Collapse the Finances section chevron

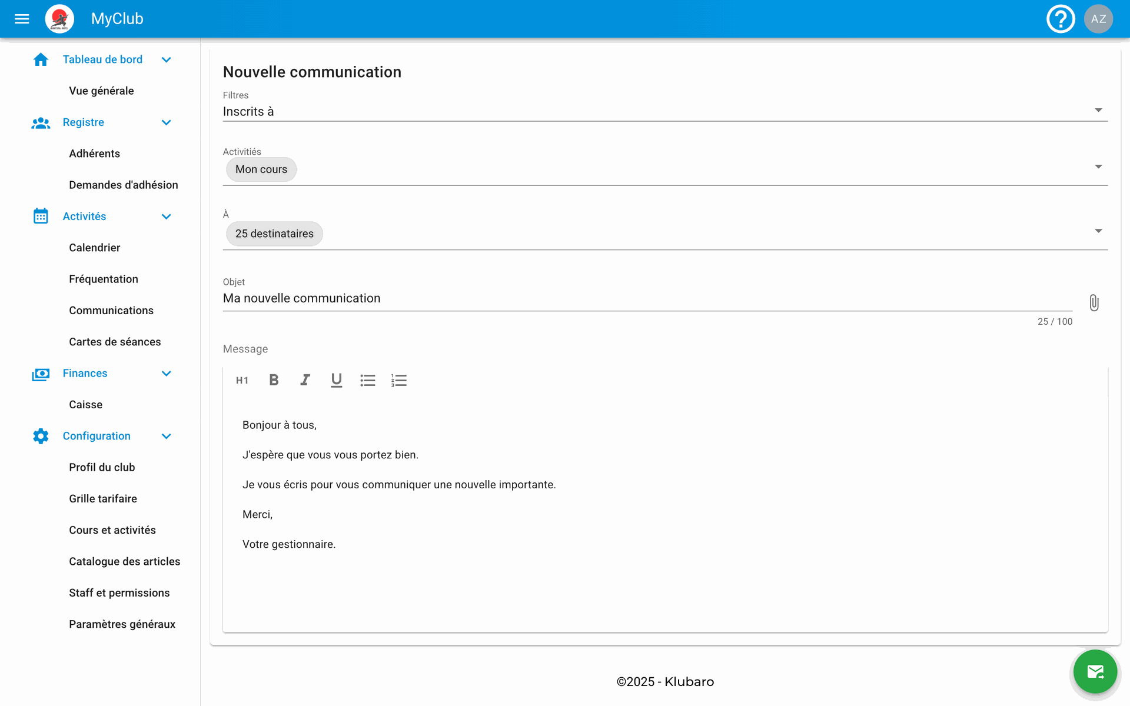(167, 374)
